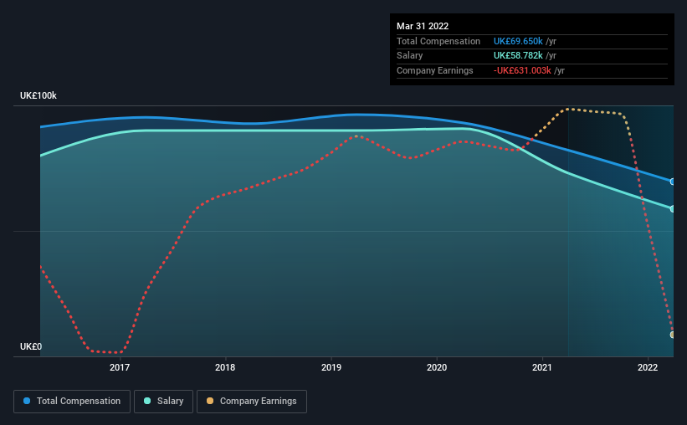This screenshot has height=425, width=687.
Task: Select the Salary endpoint marker on chart
Action: point(673,209)
